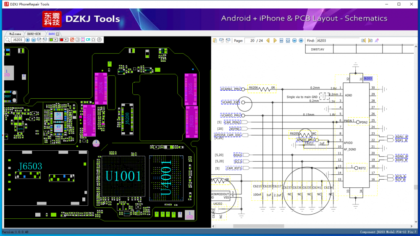Select the U1001 chip on the PCB
Image resolution: width=420 pixels, height=236 pixels.
(123, 176)
